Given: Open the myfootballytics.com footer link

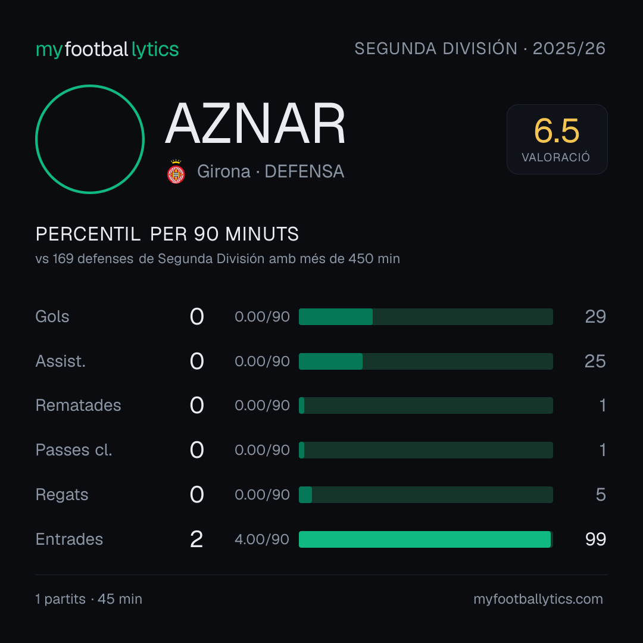Looking at the screenshot, I should point(538,599).
